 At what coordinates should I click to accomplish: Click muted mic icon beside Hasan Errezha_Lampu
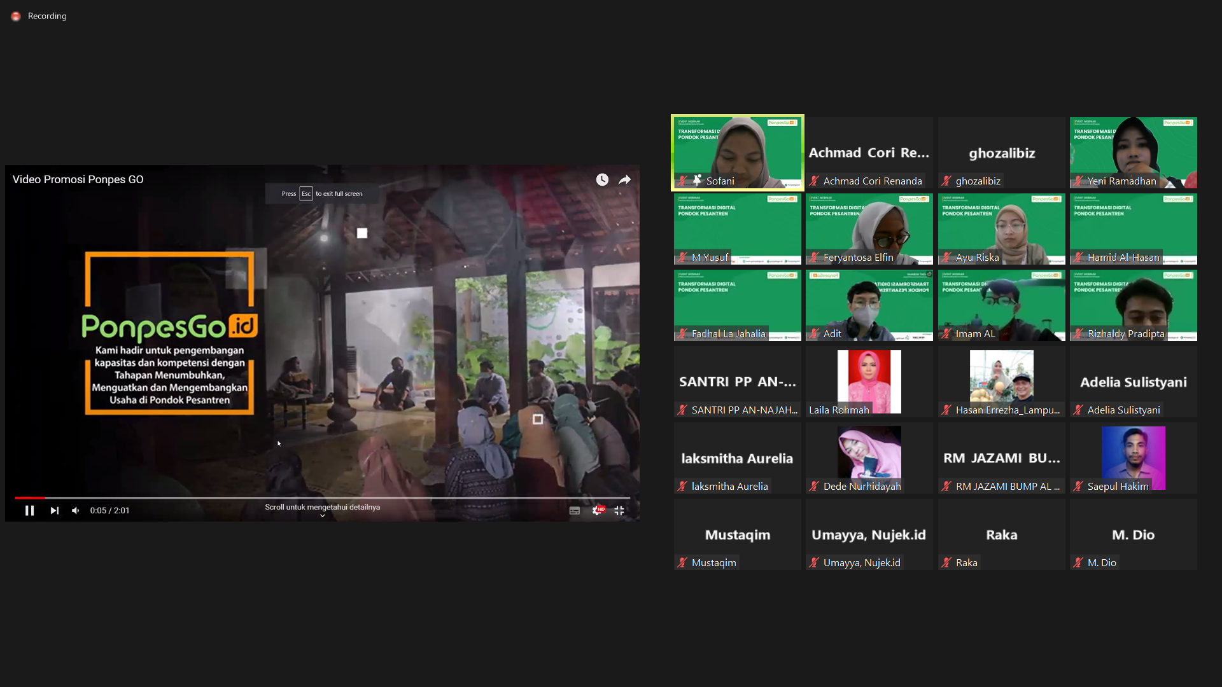946,410
